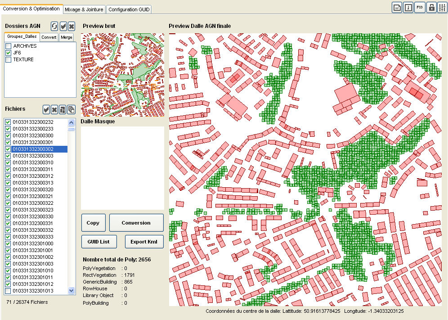Check the TEXTURE folder checkbox
Screen dimensions: 448x320
9,59
